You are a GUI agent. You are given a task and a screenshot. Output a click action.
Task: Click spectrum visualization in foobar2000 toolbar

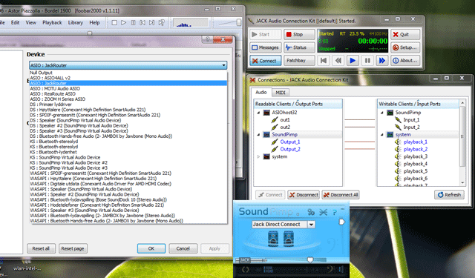point(190,23)
